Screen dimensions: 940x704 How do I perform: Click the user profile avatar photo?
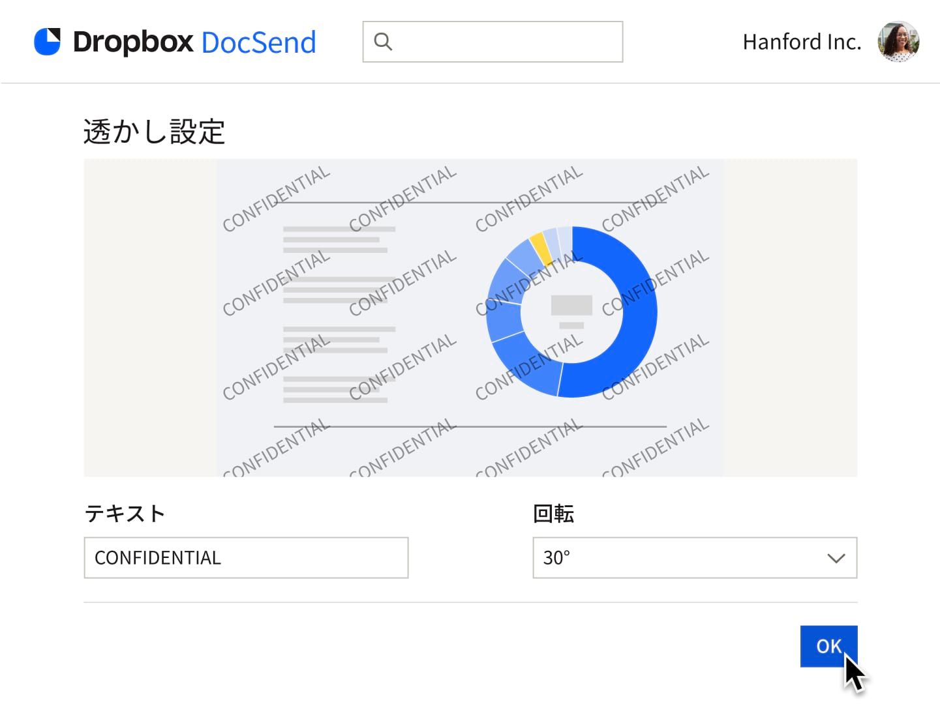point(898,42)
